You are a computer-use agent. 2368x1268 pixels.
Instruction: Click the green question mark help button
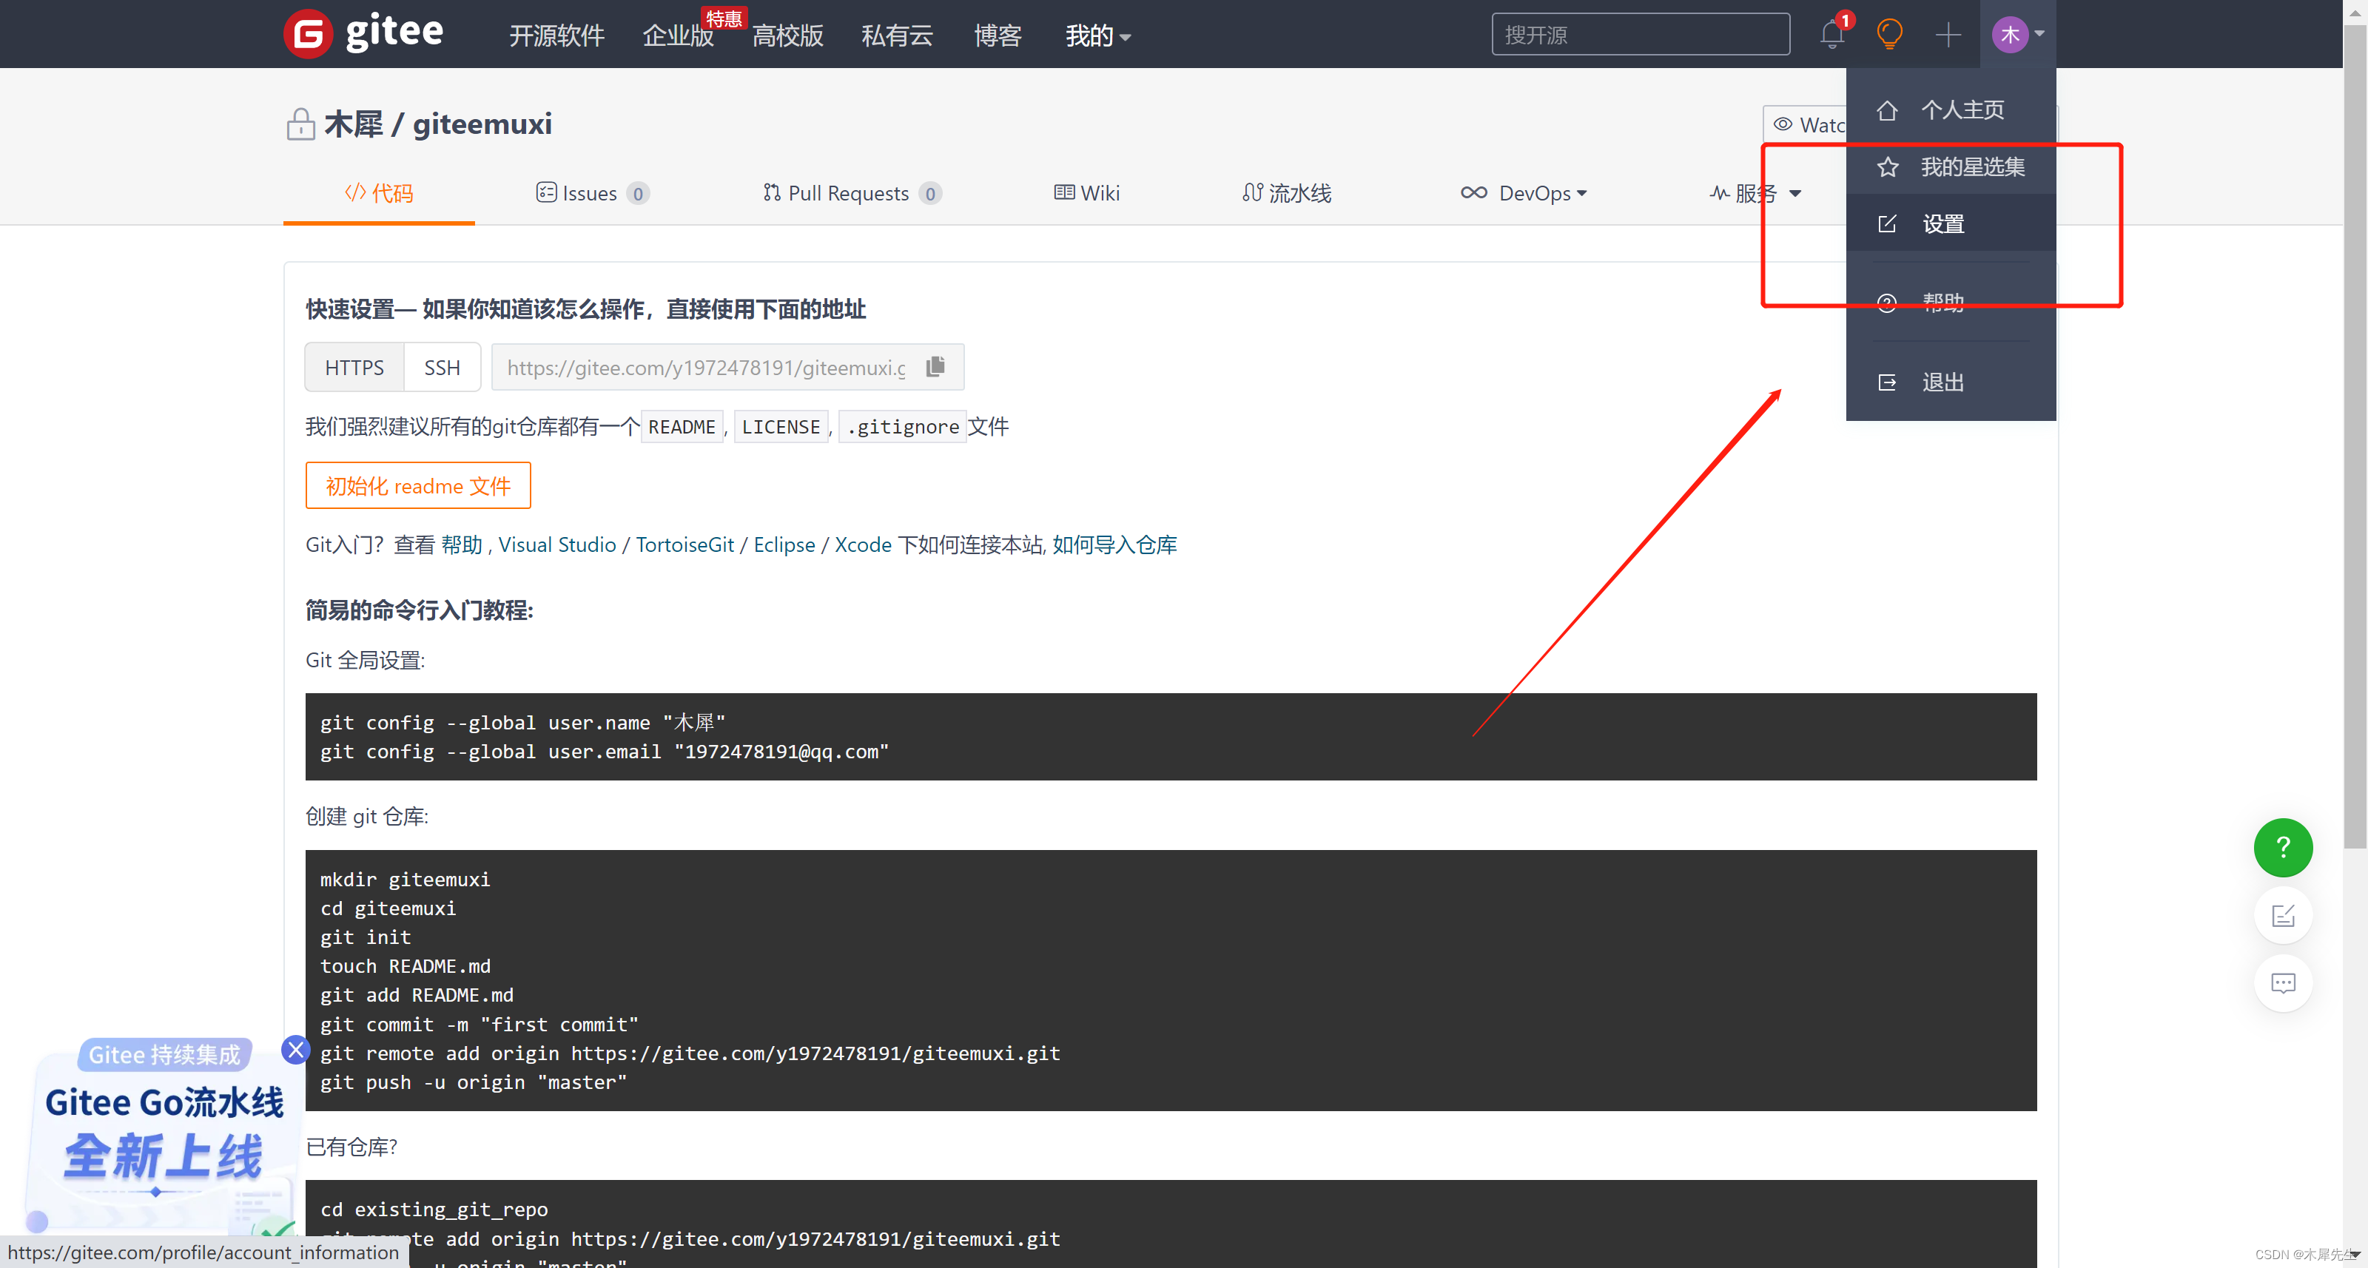pos(2282,846)
